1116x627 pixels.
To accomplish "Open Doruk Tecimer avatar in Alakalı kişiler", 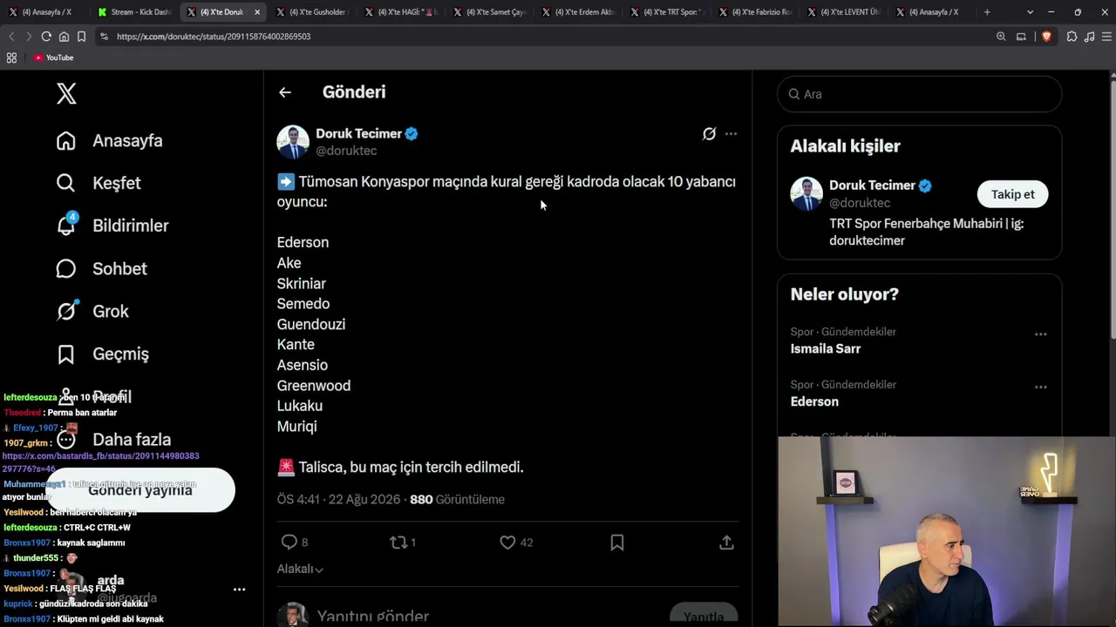I will click(806, 193).
